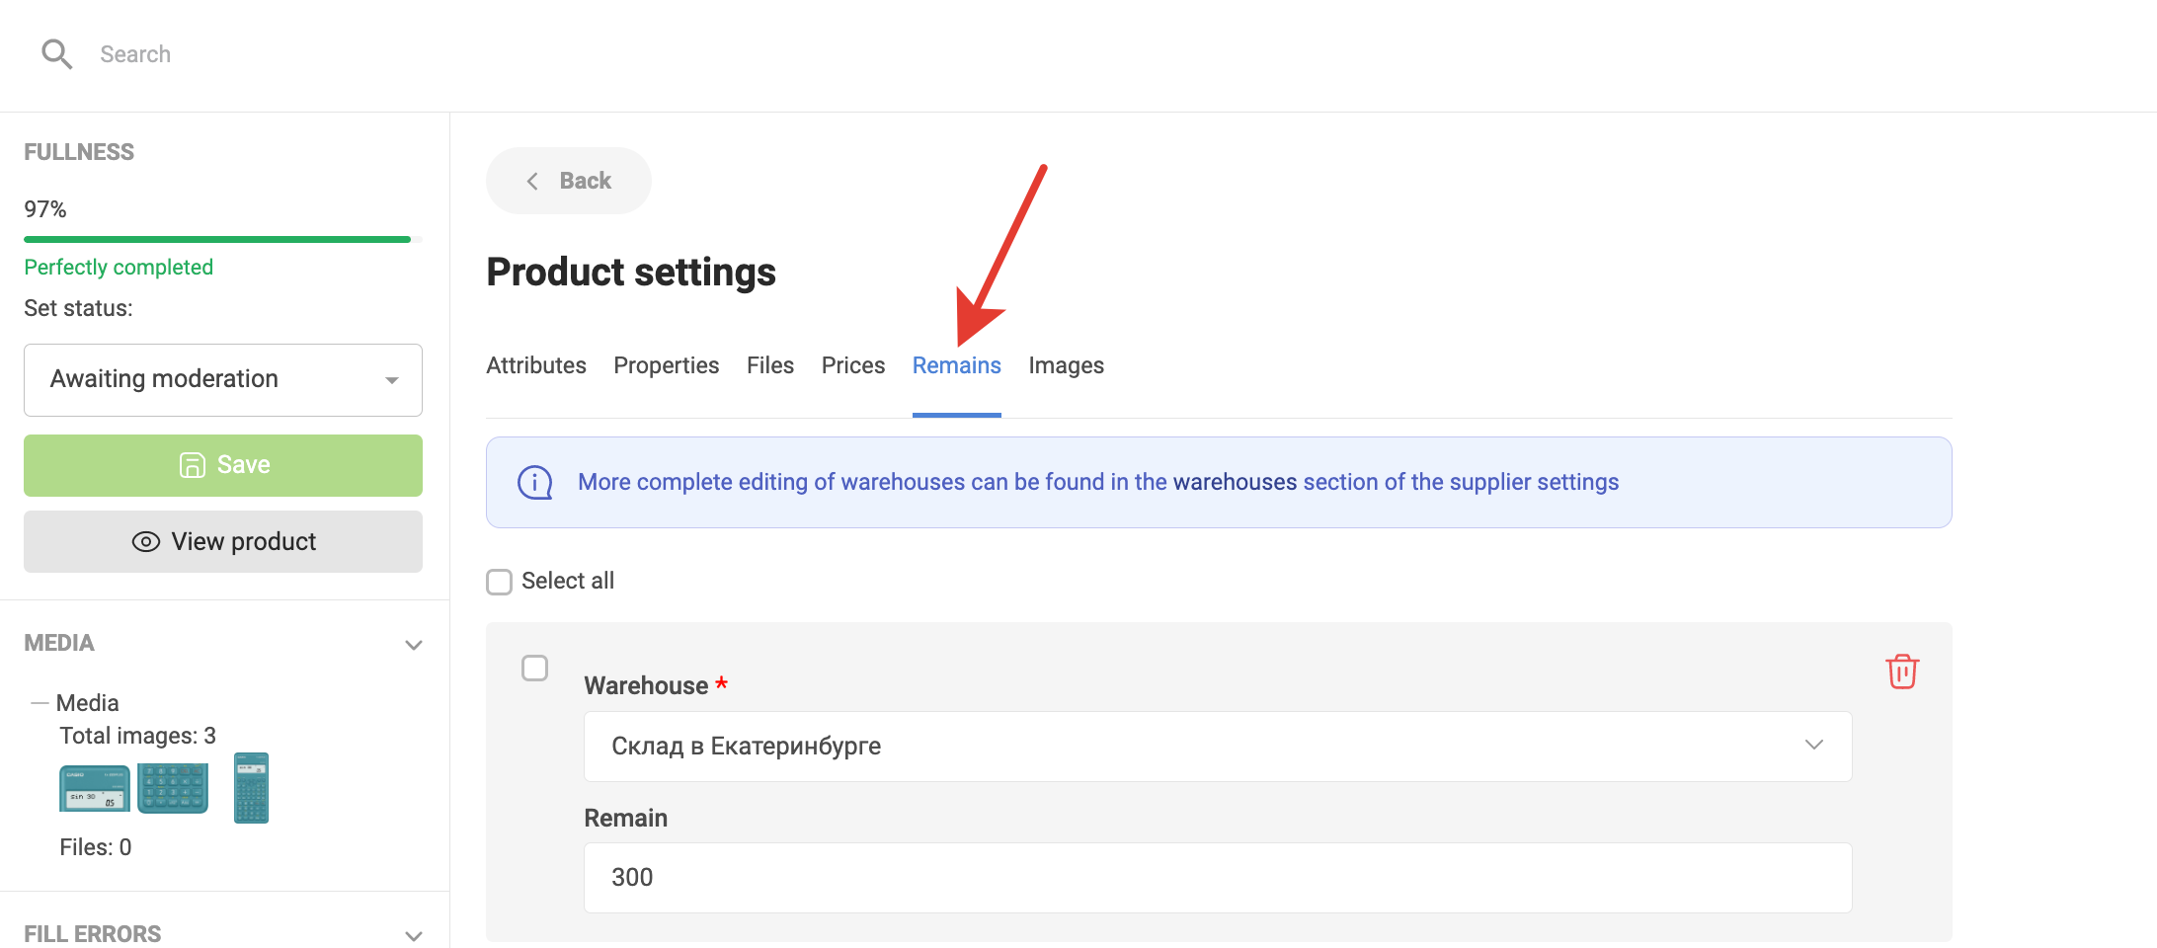Tick the Select all checkbox
The image size is (2157, 948).
click(x=500, y=582)
